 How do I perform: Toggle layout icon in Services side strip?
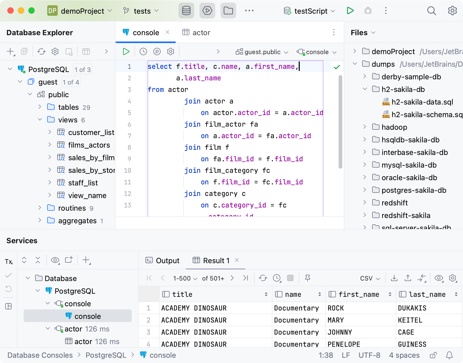point(9,306)
